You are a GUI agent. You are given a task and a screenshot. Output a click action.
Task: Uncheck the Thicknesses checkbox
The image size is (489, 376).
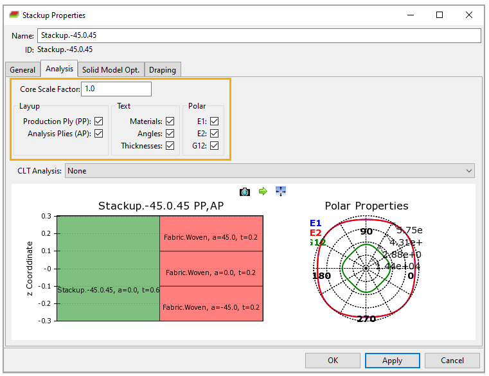170,146
